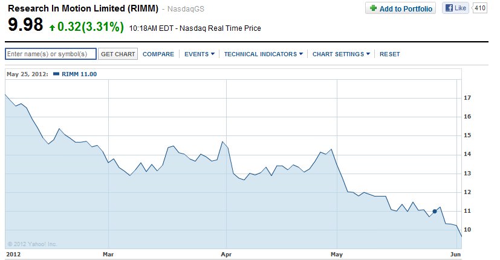Viewport: 500px width, 260px height.
Task: Click the RESET chart link
Action: 390,54
